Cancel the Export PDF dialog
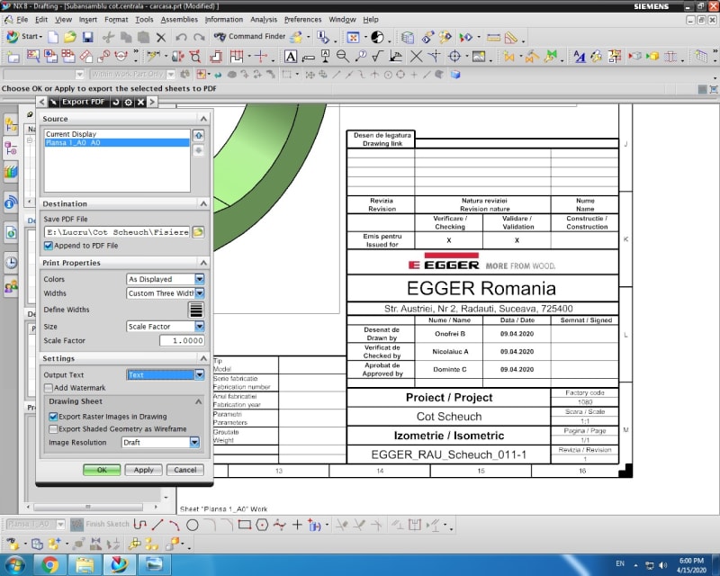The height and width of the screenshot is (576, 720). (185, 470)
